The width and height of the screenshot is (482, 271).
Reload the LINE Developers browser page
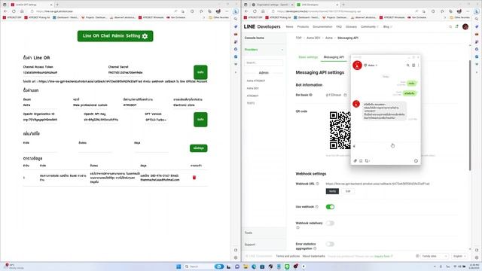pyautogui.click(x=255, y=11)
